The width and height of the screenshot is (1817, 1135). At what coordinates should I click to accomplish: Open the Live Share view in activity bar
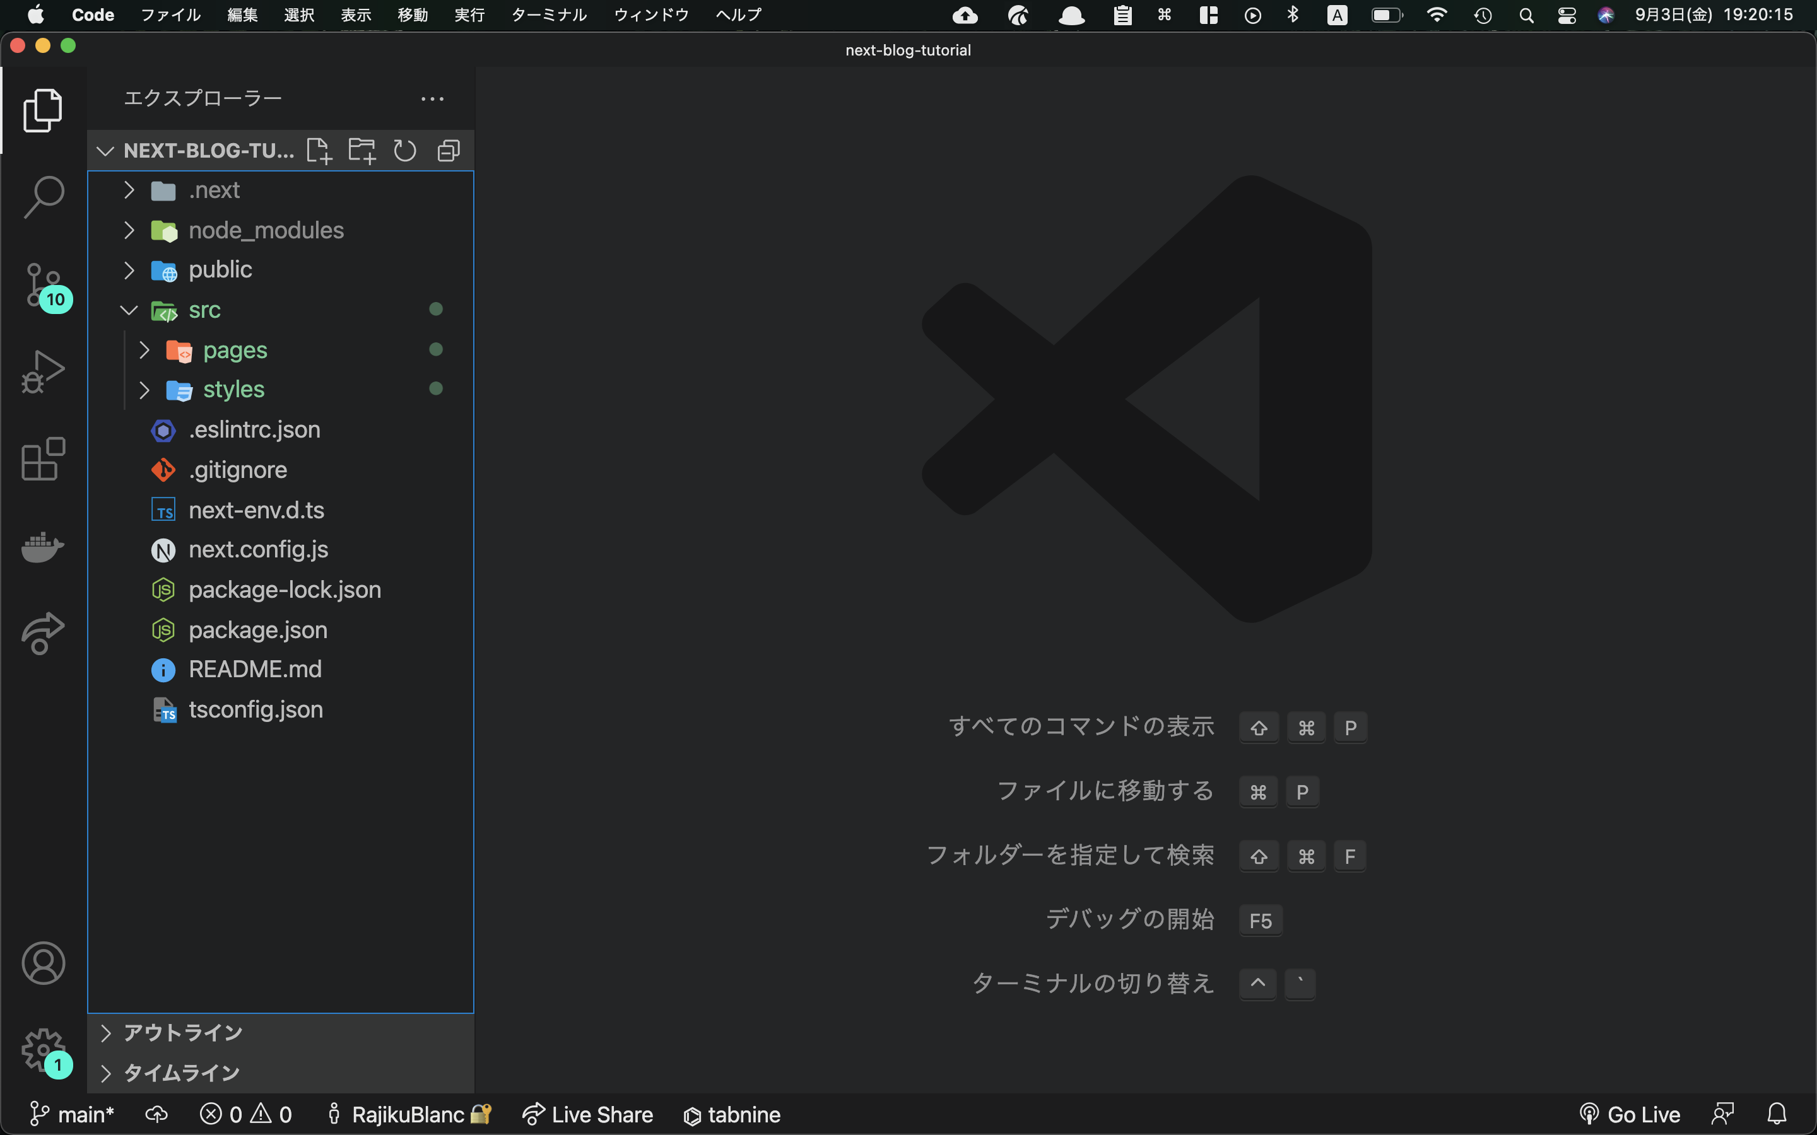tap(43, 634)
